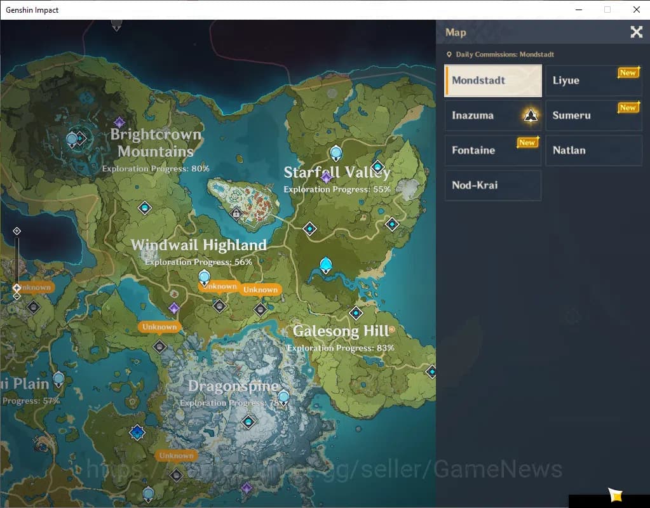Select the Mondstadt region tab

coord(493,81)
